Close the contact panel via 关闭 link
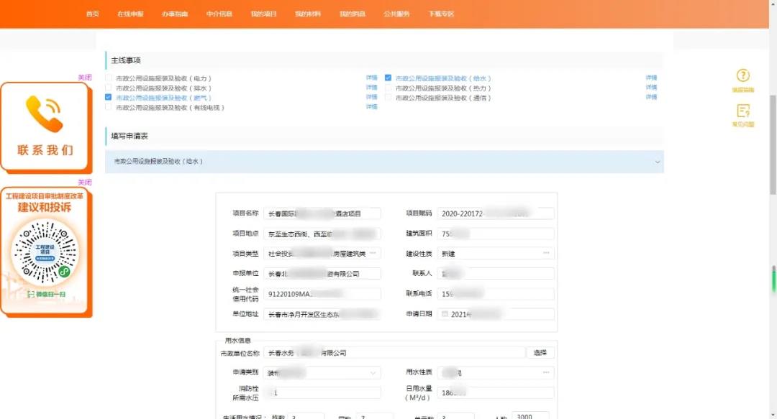The height and width of the screenshot is (419, 777). pyautogui.click(x=84, y=77)
